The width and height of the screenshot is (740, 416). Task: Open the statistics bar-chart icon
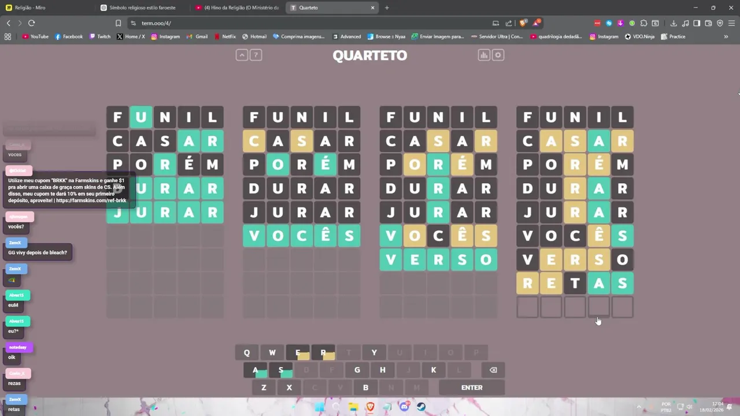[x=484, y=55]
